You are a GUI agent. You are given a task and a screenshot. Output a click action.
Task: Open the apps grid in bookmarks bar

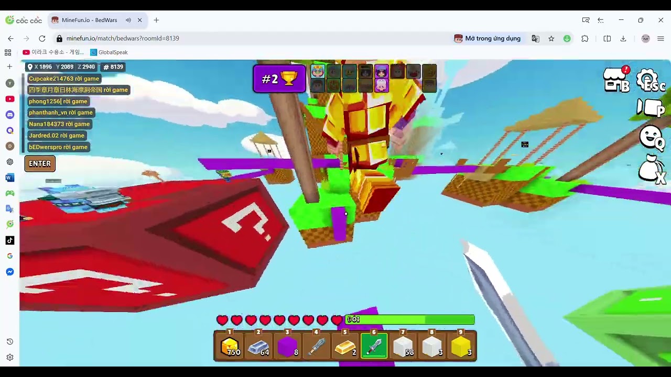(8, 52)
